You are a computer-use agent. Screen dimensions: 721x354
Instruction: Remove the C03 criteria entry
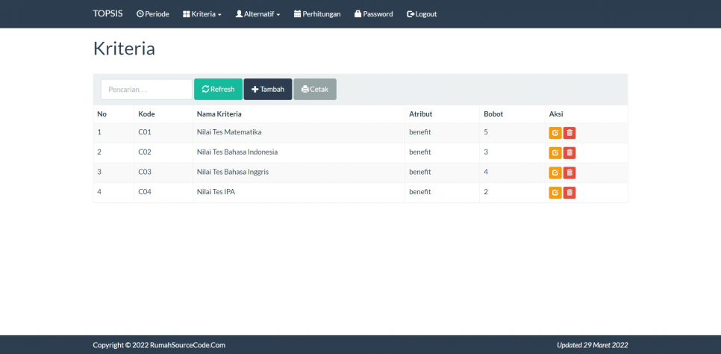coord(569,173)
